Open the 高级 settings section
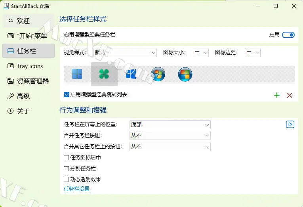Viewport: 303px width, 207px height. 29,96
